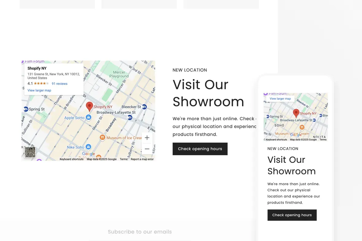Open View larger map in desktop info card
362x241 pixels.
coord(39,90)
